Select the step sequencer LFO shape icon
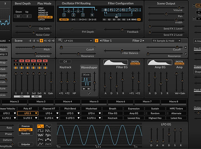This screenshot has width=201, height=149. tap(48, 139)
